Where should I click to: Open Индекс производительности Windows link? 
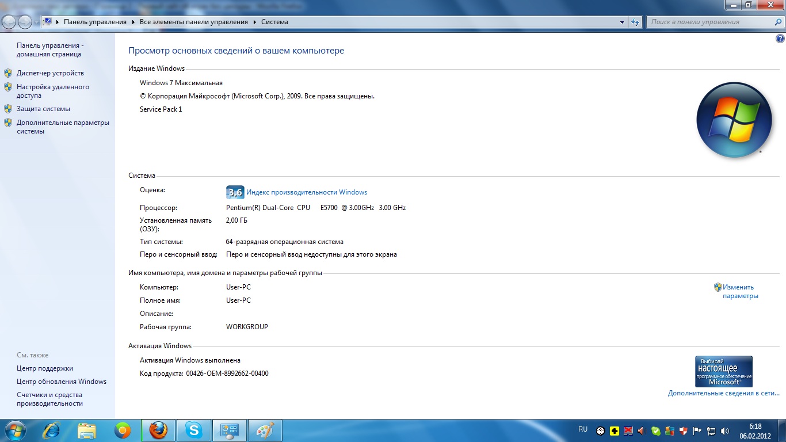[x=307, y=192]
